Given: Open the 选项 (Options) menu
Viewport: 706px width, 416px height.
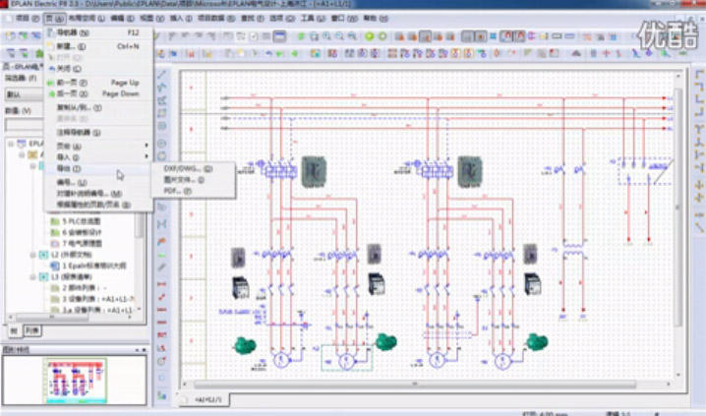Looking at the screenshot, I should click(282, 19).
